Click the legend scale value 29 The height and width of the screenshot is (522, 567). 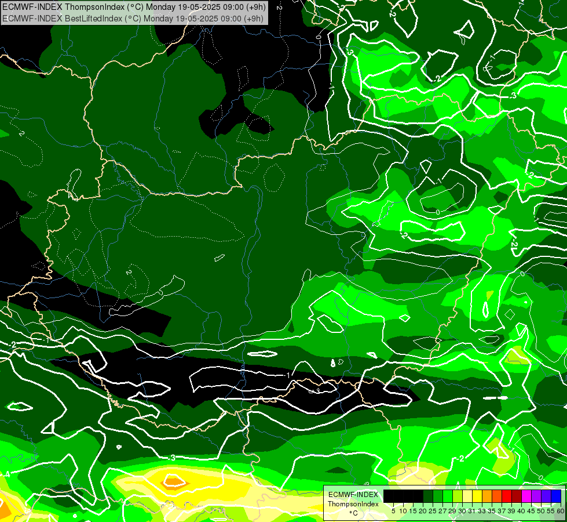point(452,511)
